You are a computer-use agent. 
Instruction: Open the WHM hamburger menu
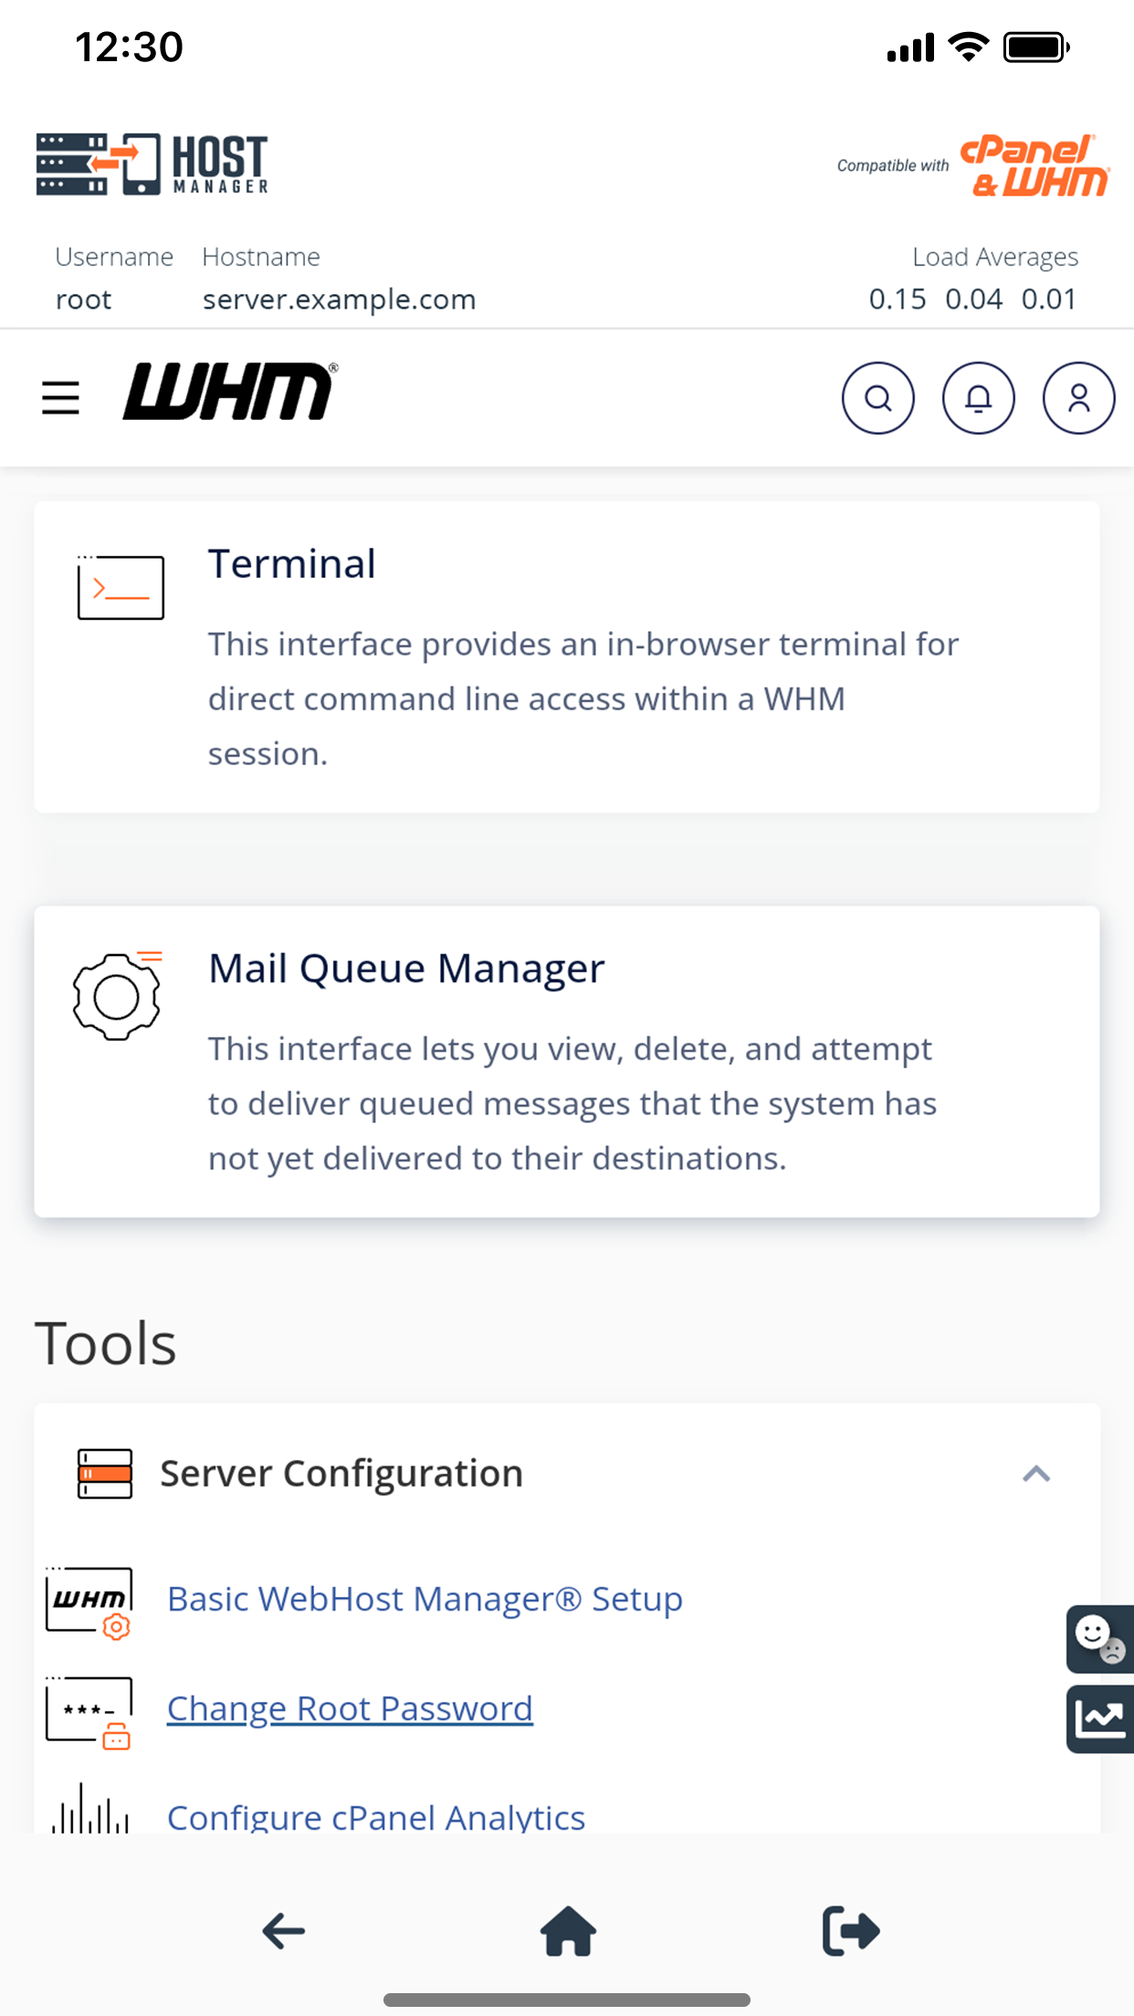point(60,398)
